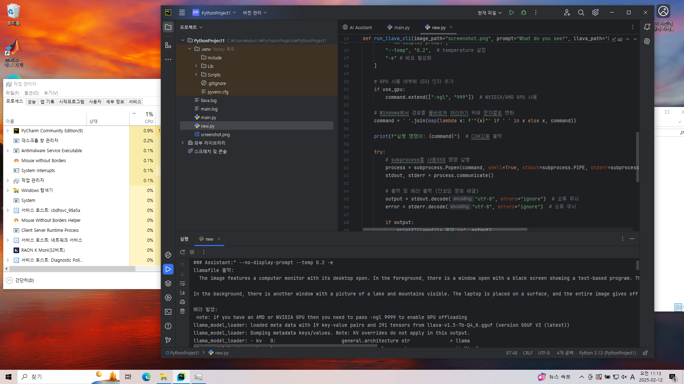Switch to the main.py editor tab
The height and width of the screenshot is (384, 684).
(399, 27)
